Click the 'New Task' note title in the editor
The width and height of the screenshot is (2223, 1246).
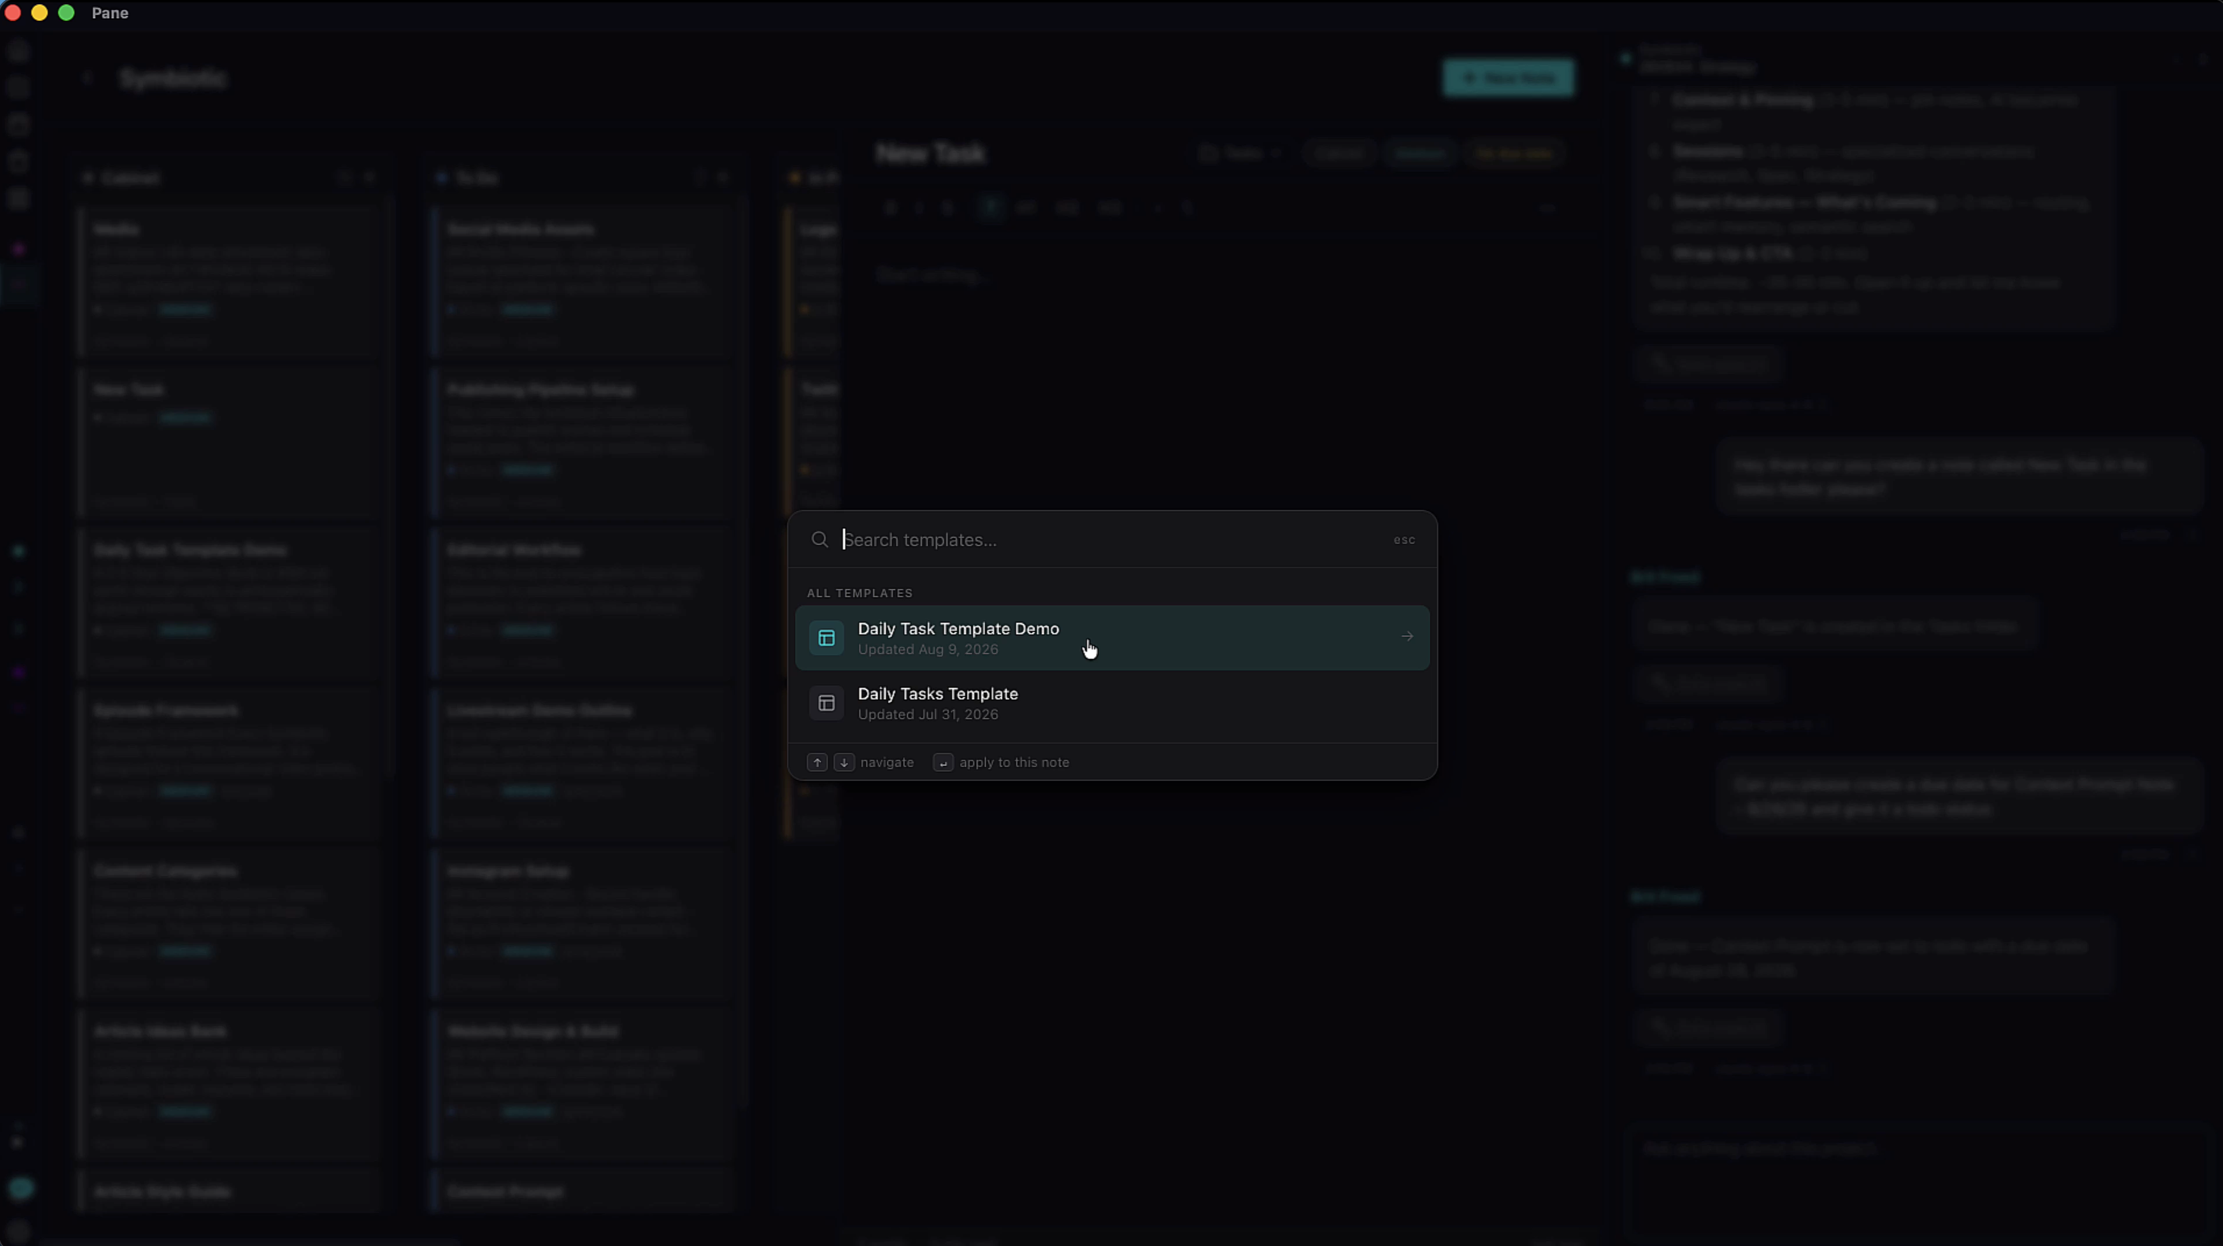(x=930, y=153)
